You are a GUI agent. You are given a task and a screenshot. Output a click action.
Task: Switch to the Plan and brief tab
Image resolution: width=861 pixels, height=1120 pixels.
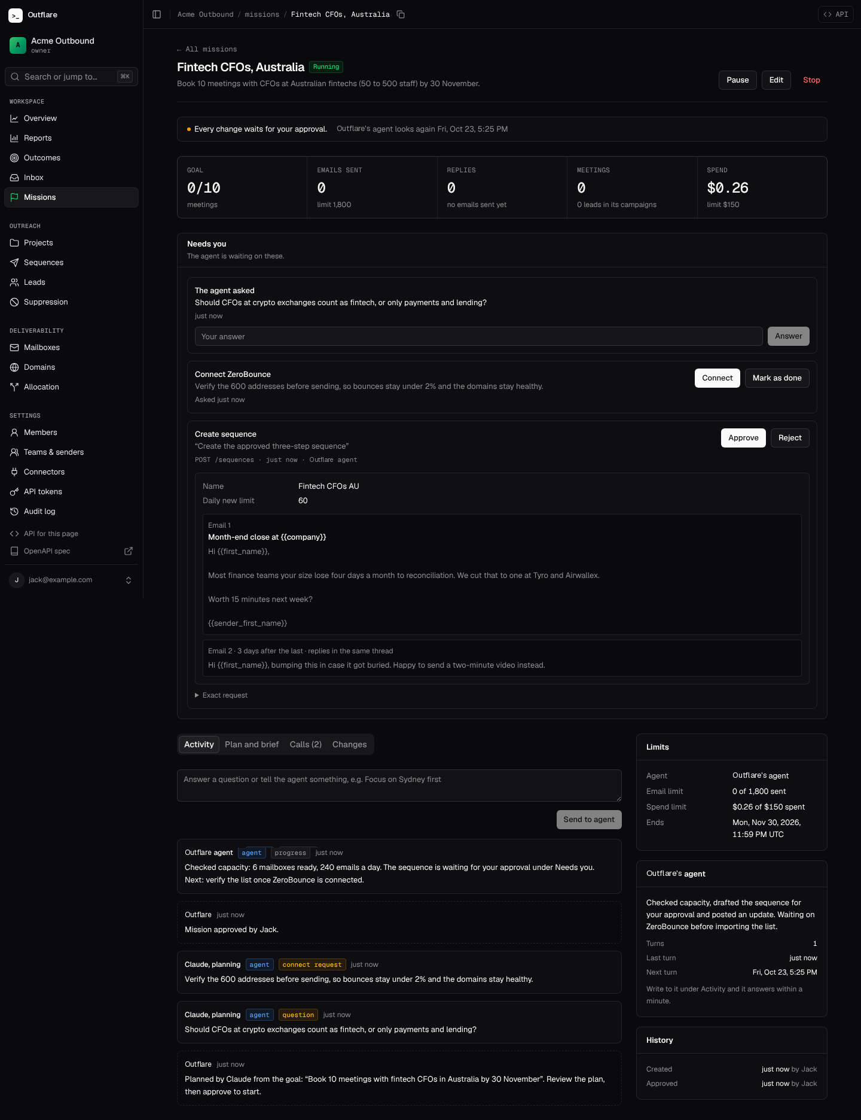[x=252, y=744]
